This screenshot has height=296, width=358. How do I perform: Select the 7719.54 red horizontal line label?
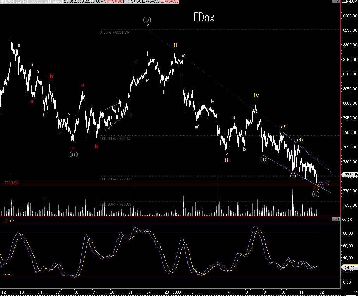coord(11,183)
